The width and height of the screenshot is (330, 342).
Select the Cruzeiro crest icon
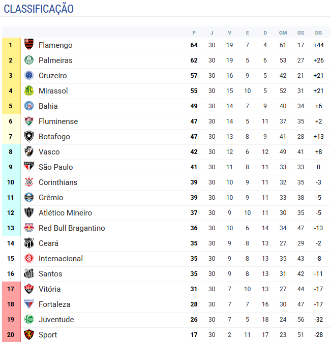click(x=29, y=76)
